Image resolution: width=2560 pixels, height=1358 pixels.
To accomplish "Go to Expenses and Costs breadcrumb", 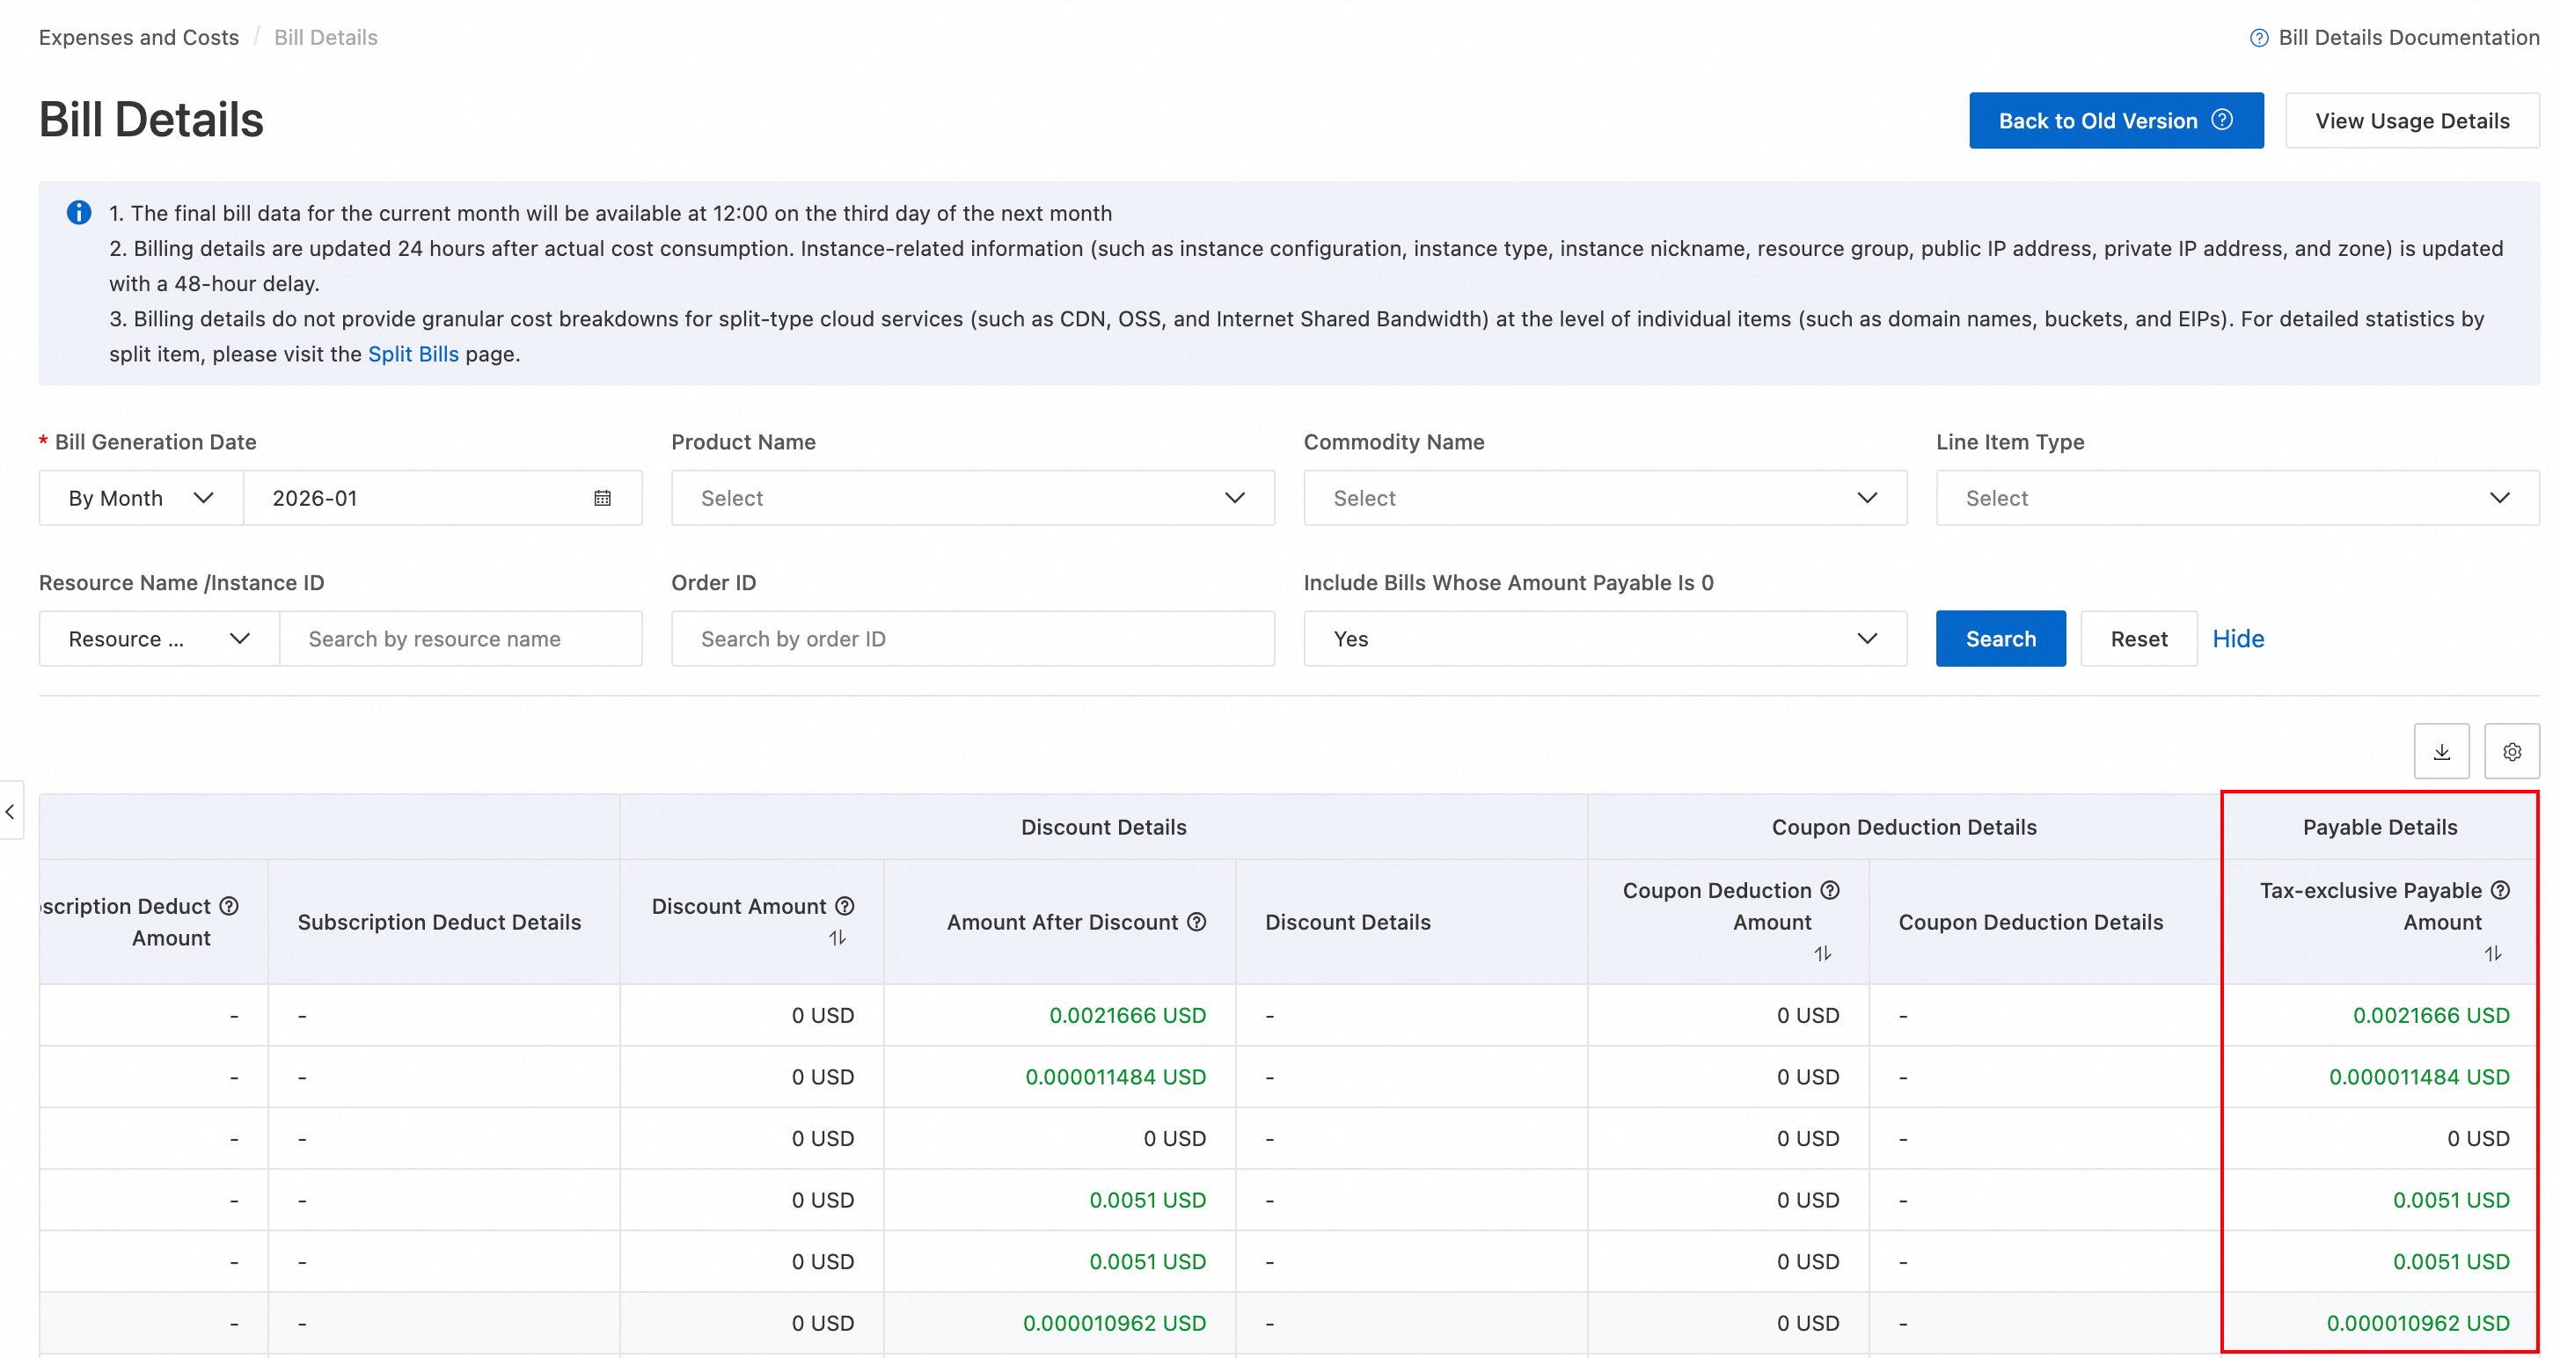I will pyautogui.click(x=139, y=37).
